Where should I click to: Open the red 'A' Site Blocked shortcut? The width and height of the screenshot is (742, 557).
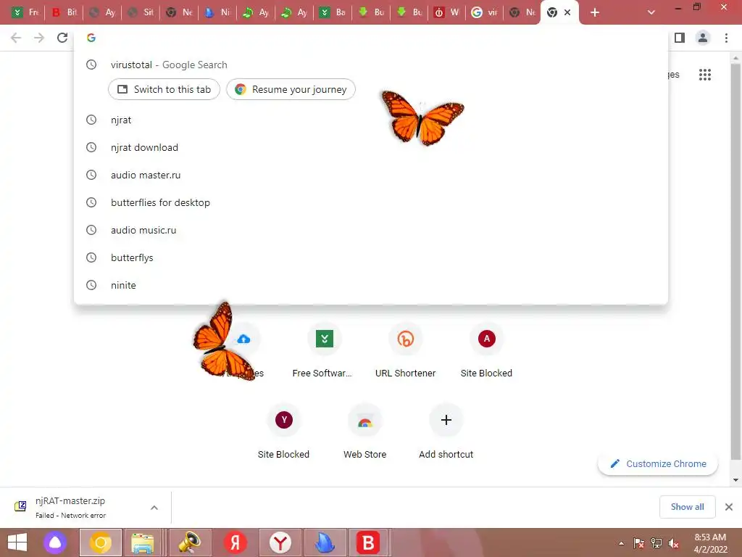[486, 350]
